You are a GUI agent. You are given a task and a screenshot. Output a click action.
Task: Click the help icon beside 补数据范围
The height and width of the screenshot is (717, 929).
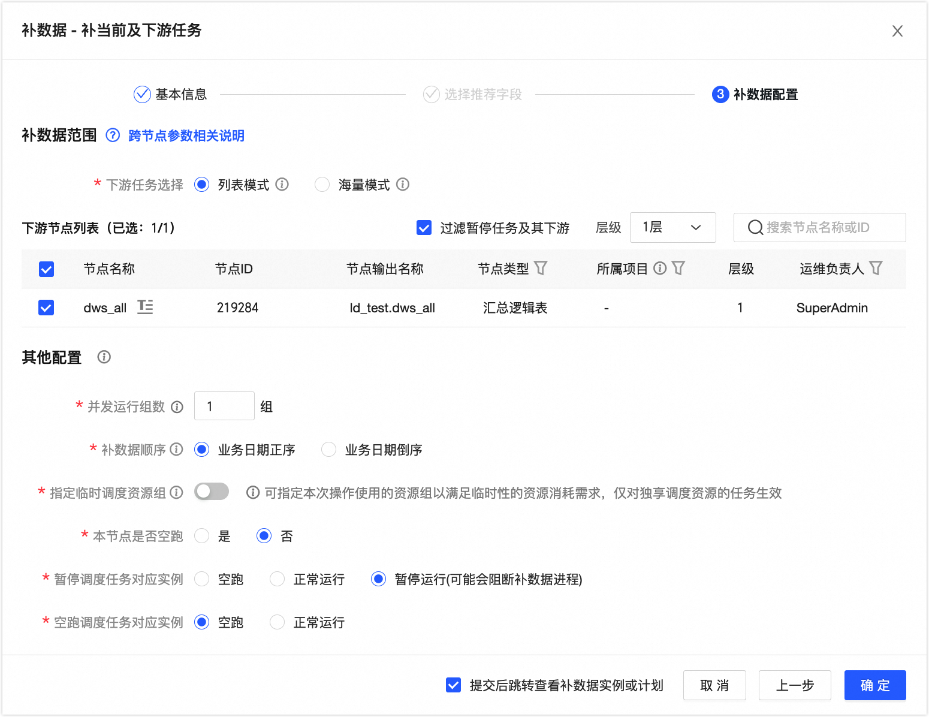point(113,135)
